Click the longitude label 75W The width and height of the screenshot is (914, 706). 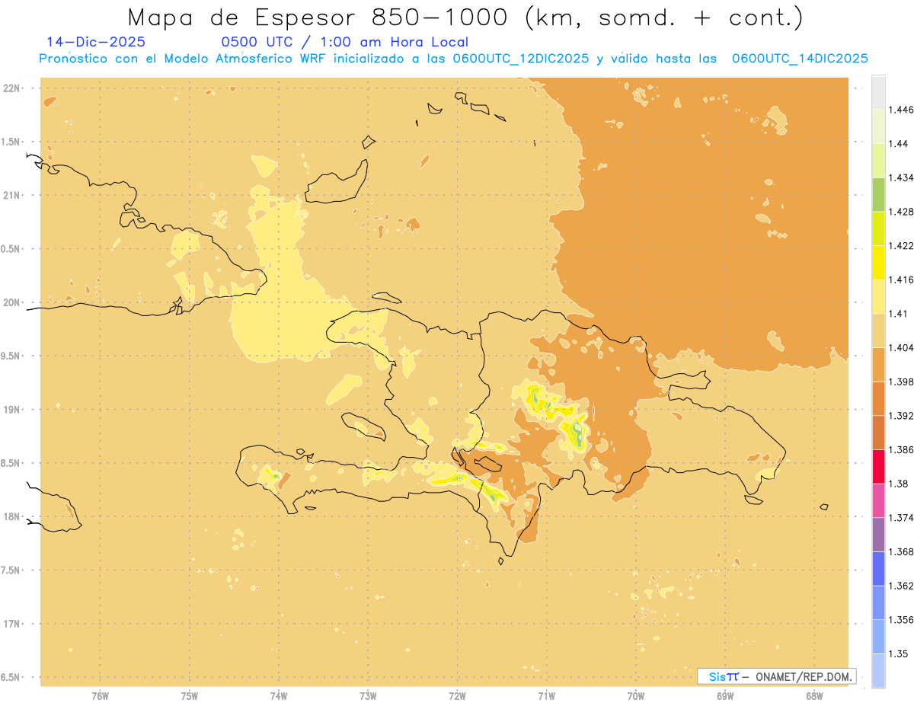point(190,696)
